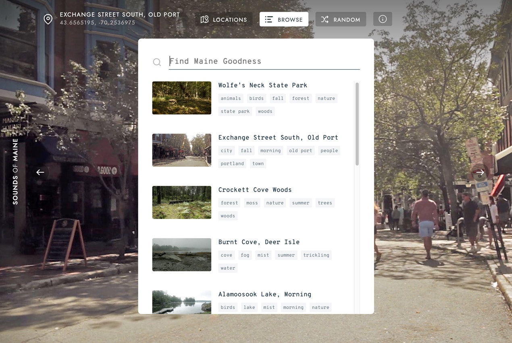Click the cove tag
Screen dimensions: 512x343
227,255
